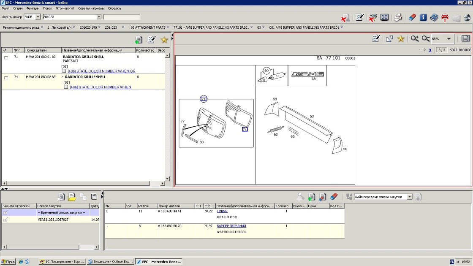Click the delete document icon with red X
This screenshot has width=473, height=266.
tap(345, 17)
